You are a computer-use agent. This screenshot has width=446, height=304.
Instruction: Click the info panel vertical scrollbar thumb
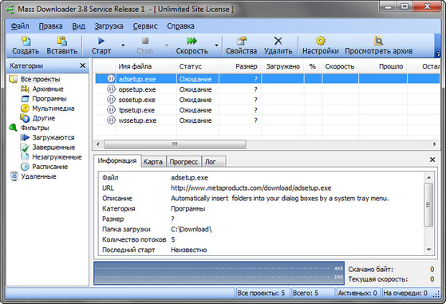click(x=428, y=205)
